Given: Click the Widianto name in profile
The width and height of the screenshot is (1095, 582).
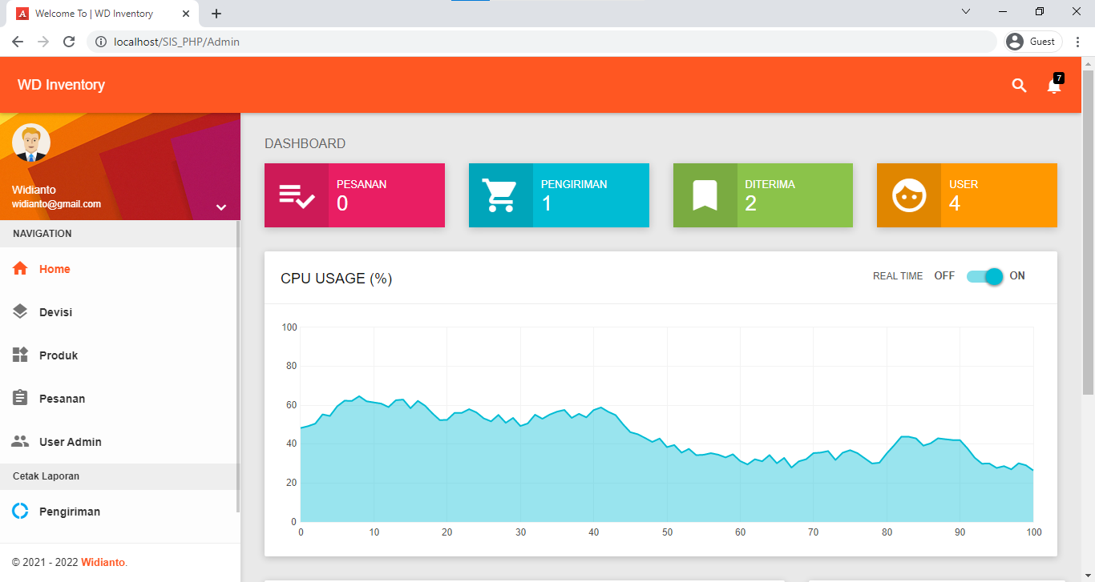Looking at the screenshot, I should pos(34,190).
